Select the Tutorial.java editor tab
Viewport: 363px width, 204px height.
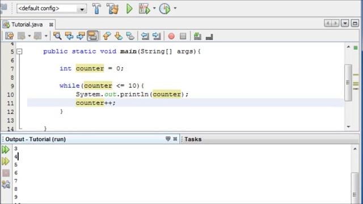coord(27,24)
